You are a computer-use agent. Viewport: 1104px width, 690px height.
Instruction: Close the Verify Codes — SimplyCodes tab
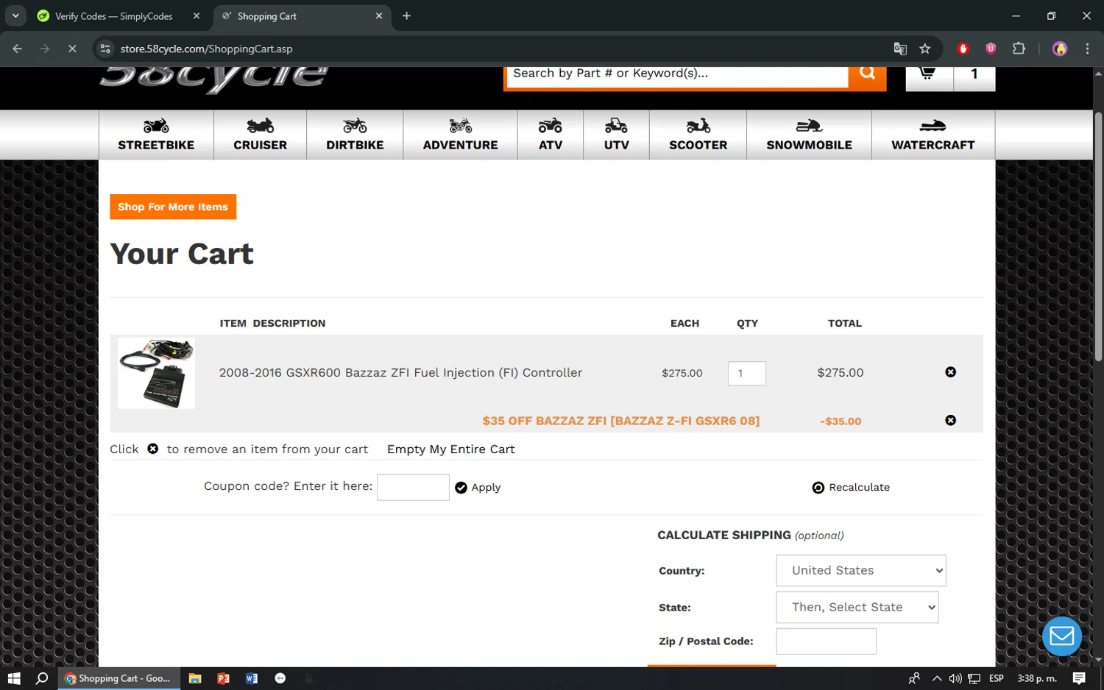coord(197,16)
